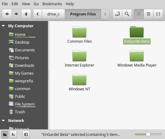165x139 pixels.
Task: Click the "EnGarde! Beta" highlighted label
Action: pyautogui.click(x=137, y=41)
